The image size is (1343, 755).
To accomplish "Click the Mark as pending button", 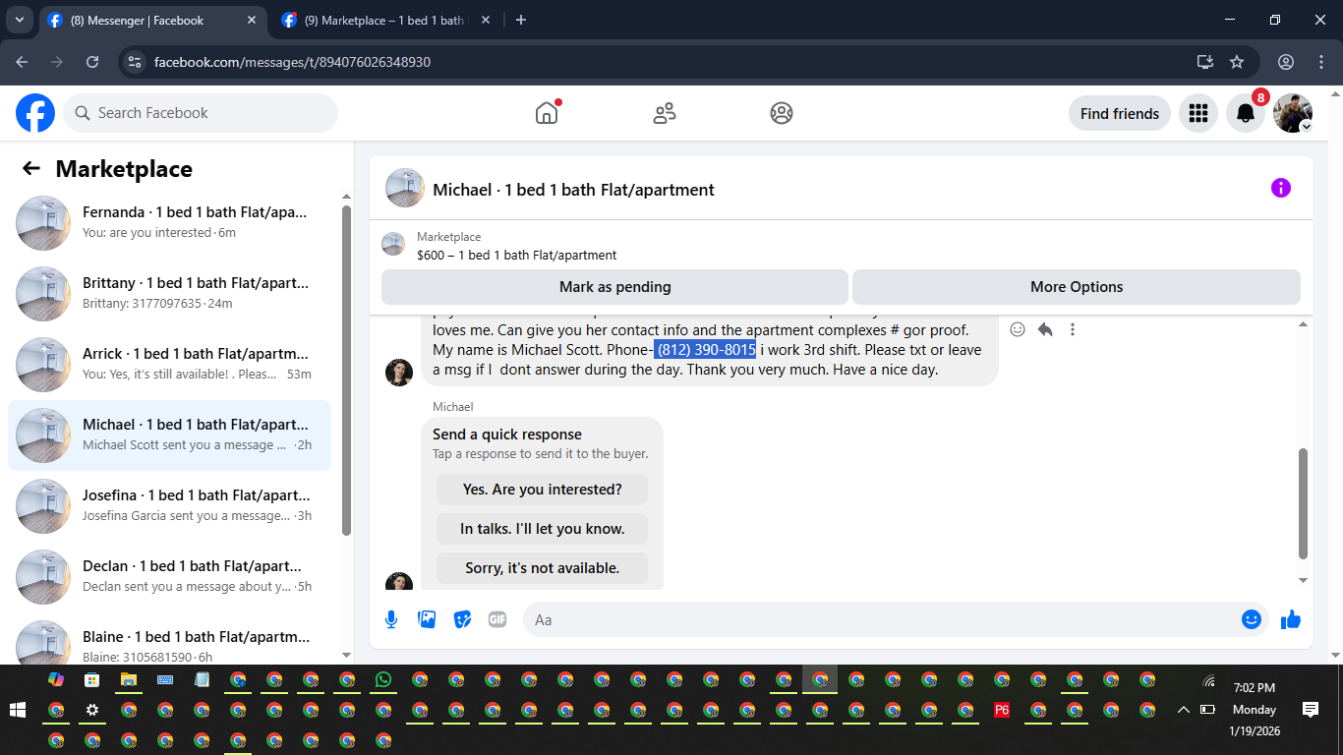I will click(x=614, y=287).
